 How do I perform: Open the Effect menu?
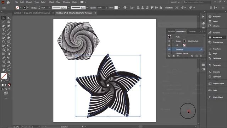(51, 2)
